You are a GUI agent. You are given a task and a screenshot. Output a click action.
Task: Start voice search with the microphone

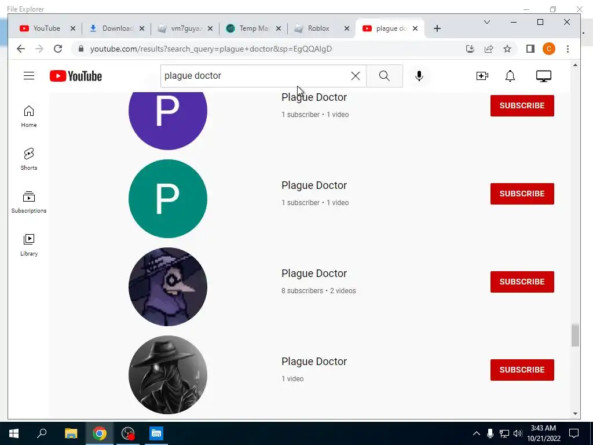tap(419, 76)
